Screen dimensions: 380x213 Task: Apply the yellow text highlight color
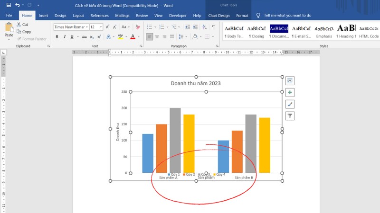click(x=121, y=37)
